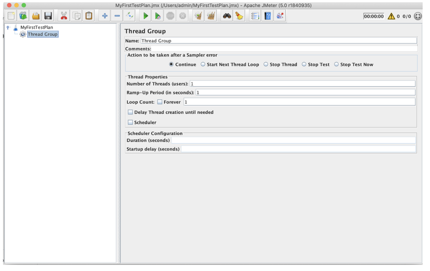Enable Delay Thread creation until needed
Viewport: 430px width, 271px height.
coord(130,112)
